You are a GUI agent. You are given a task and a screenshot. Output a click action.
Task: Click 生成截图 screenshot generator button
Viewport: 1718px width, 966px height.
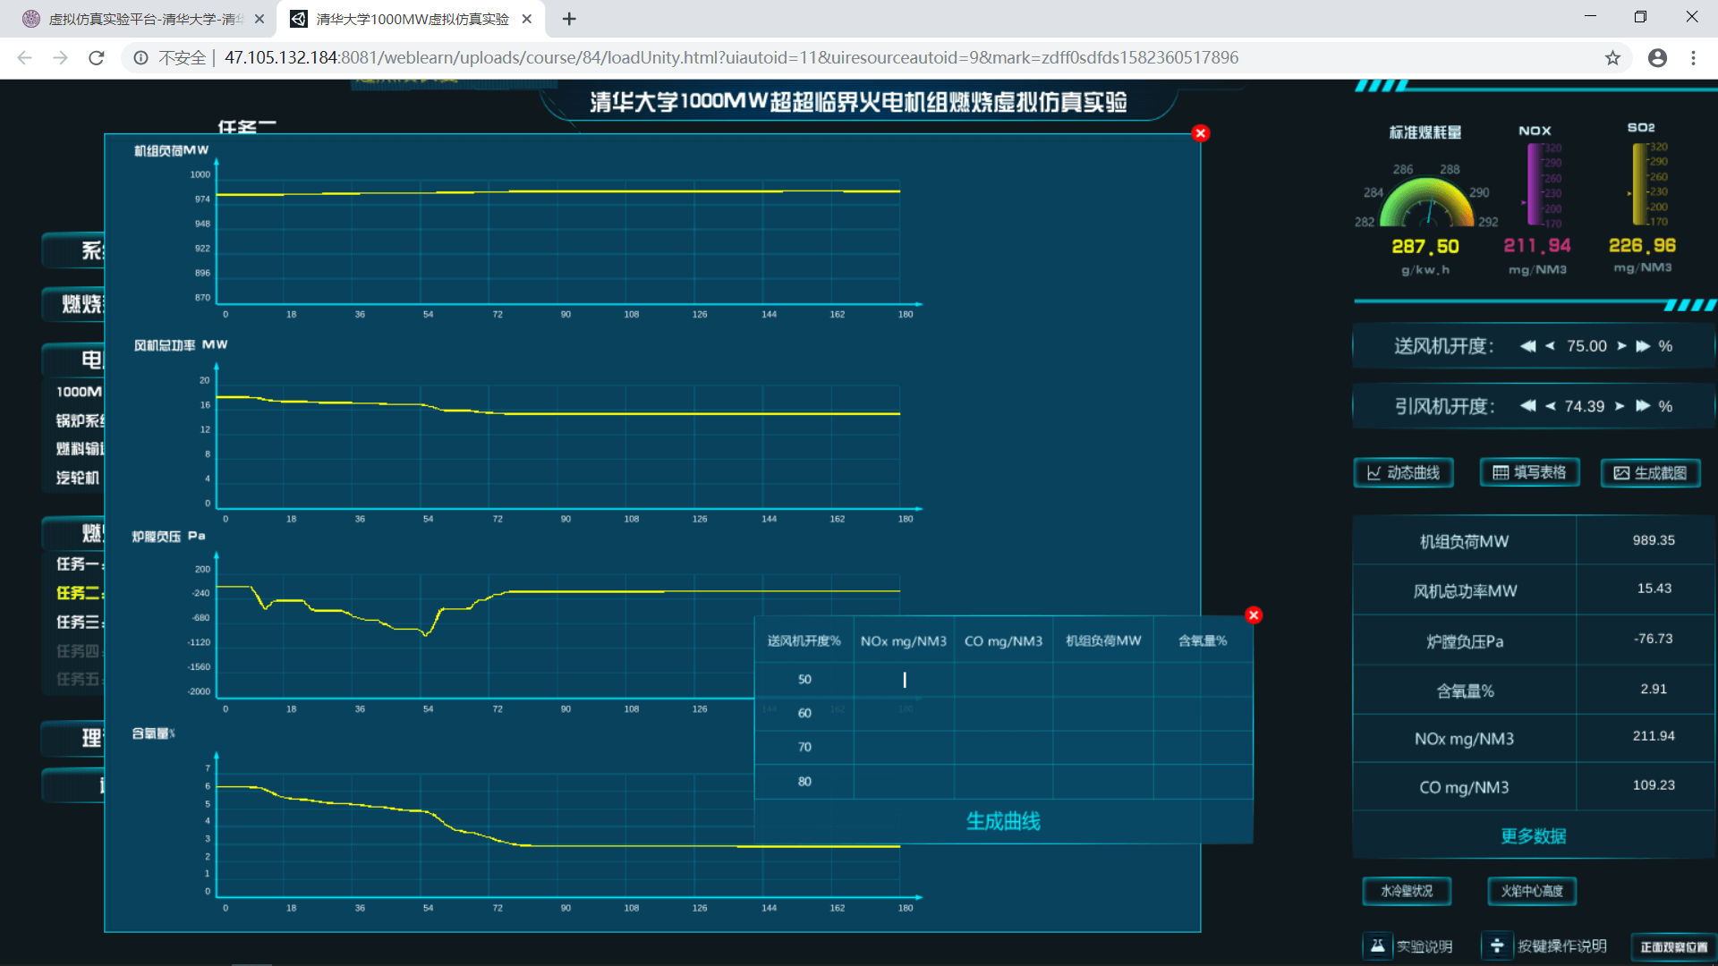[1650, 473]
